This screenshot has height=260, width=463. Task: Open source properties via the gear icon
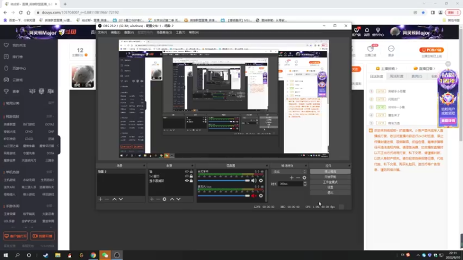[164, 199]
